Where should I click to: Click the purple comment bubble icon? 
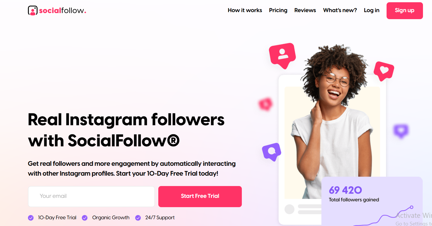coord(271,152)
